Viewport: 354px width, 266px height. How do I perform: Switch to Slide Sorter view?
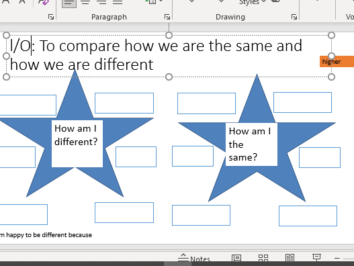263,258
